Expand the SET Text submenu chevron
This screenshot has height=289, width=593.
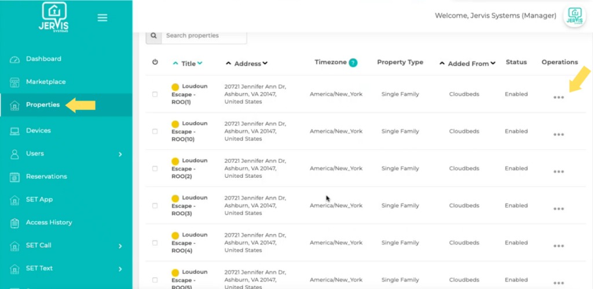coord(120,269)
